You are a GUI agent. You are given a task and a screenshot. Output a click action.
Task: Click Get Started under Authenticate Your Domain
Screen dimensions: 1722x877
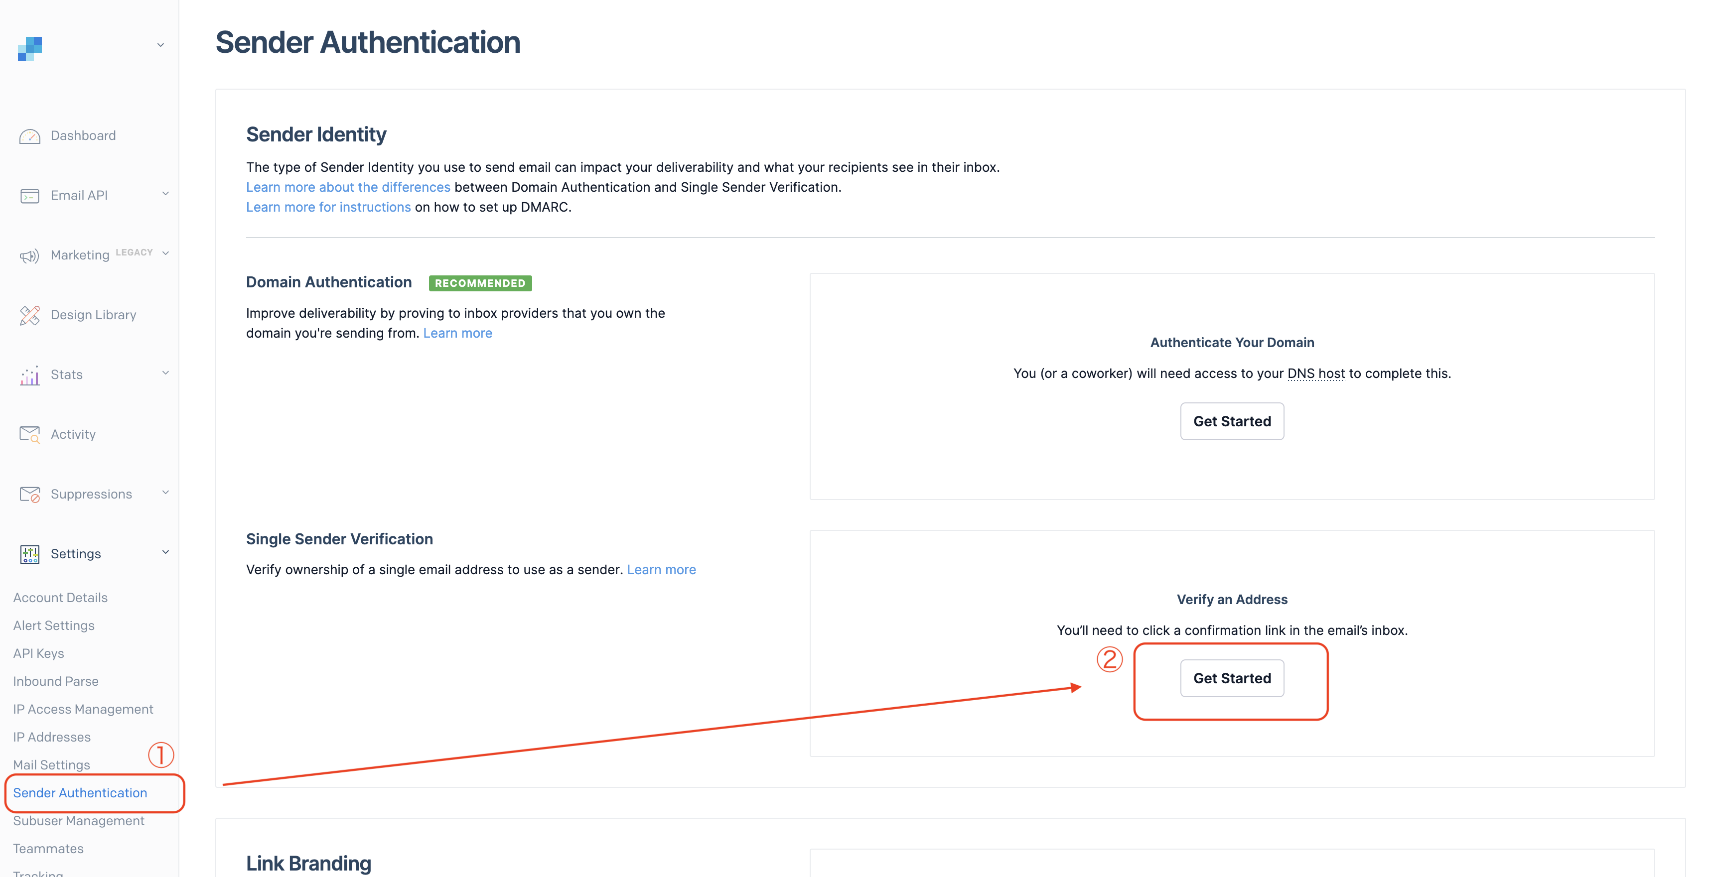click(x=1231, y=421)
